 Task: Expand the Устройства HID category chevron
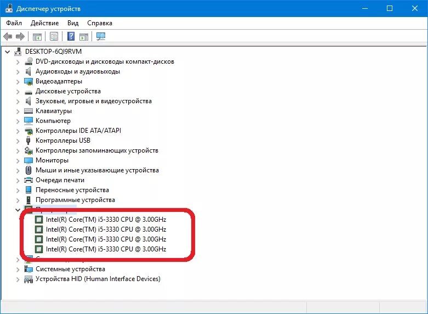18,279
